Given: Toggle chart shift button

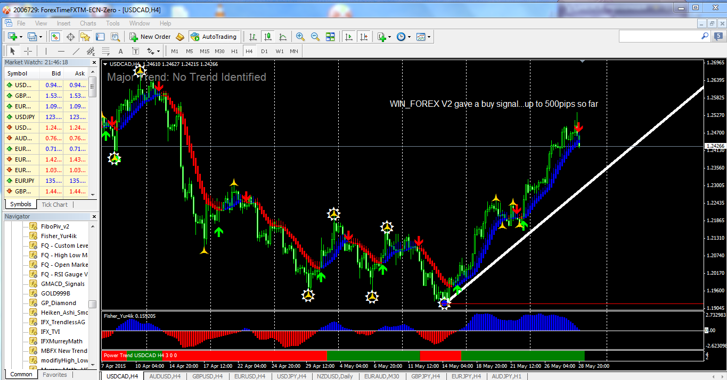Looking at the screenshot, I should point(364,37).
